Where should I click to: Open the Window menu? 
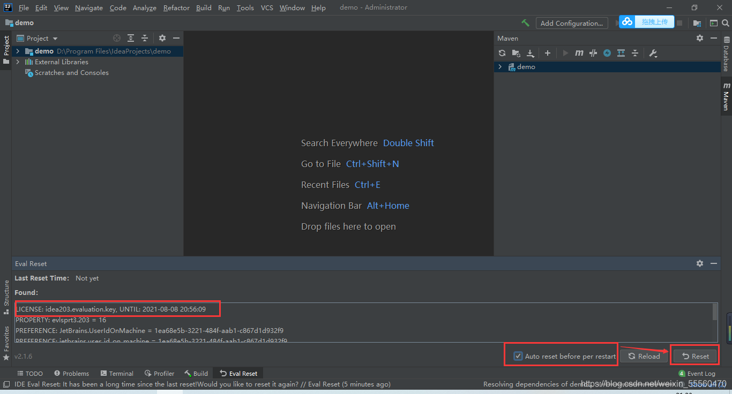point(292,7)
